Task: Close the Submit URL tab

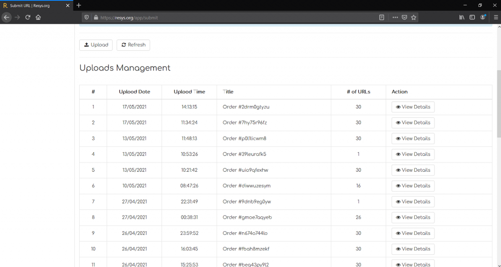Action: [x=68, y=6]
